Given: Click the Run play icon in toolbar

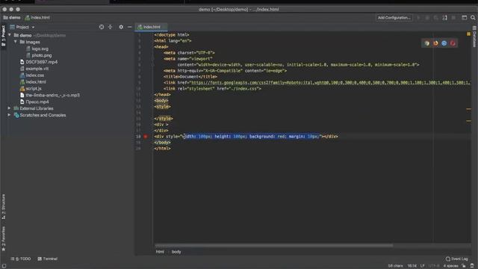Looking at the screenshot, I should [418, 18].
